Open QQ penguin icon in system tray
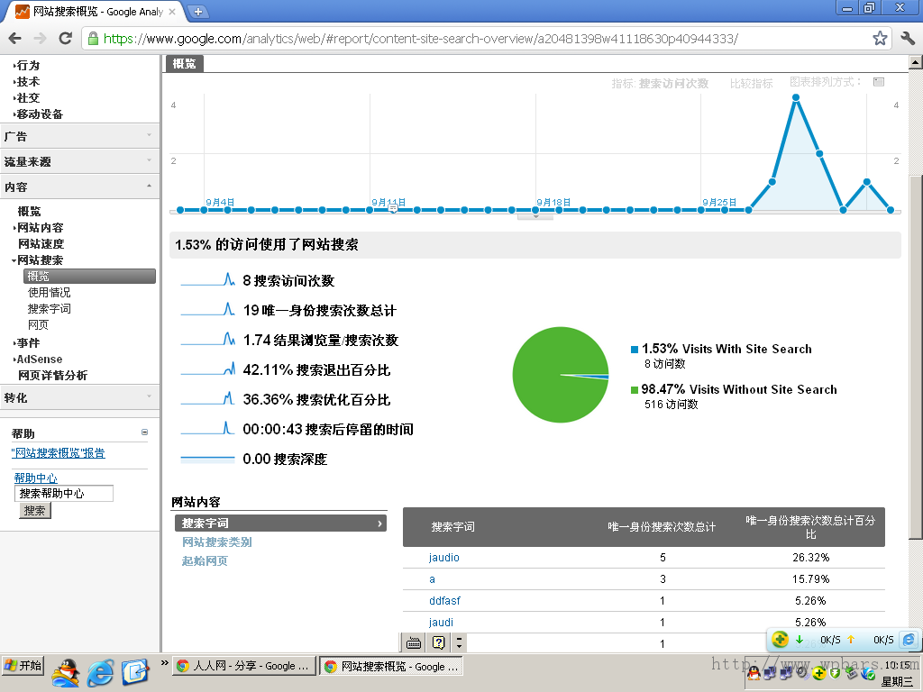923x692 pixels. 754,674
